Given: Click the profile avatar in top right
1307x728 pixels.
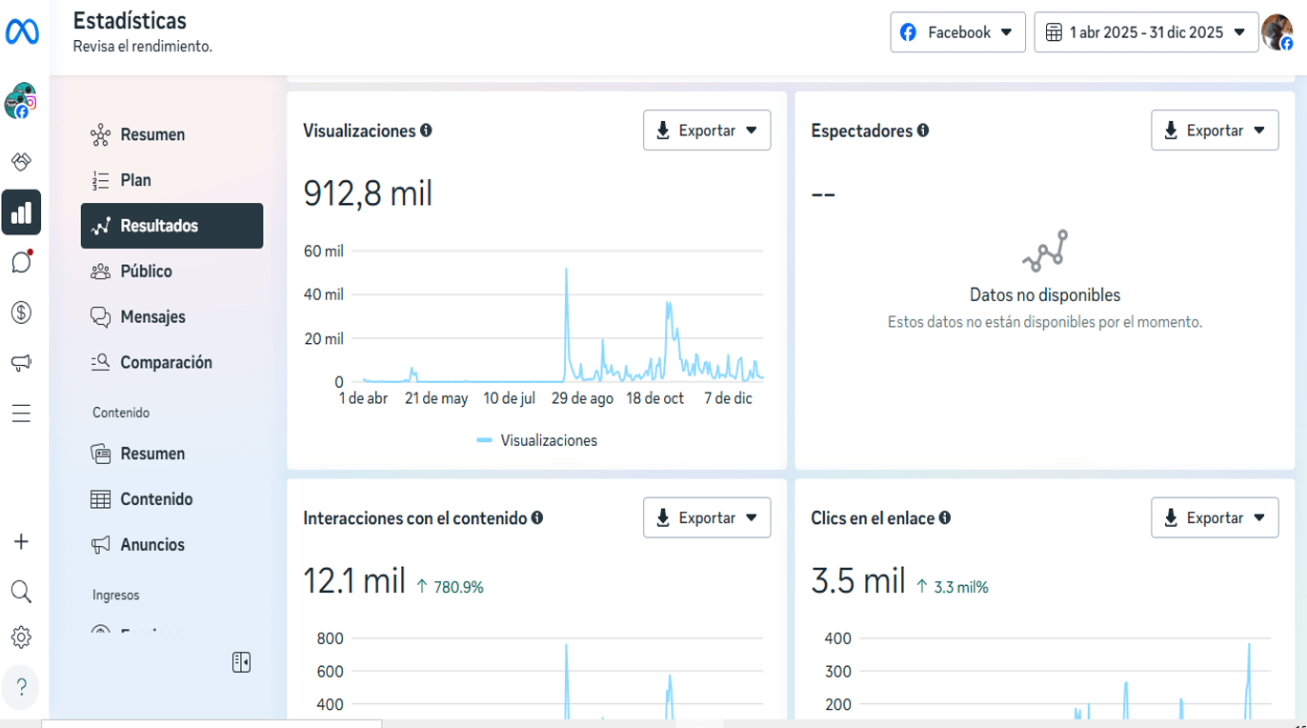Looking at the screenshot, I should coord(1277,32).
